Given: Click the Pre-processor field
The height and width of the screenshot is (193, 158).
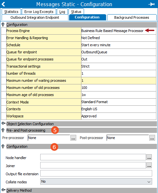Looking at the screenshot, I should 49,138.
